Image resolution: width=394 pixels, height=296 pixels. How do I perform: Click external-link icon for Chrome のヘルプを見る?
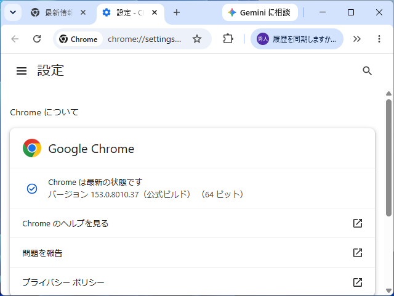pos(358,223)
